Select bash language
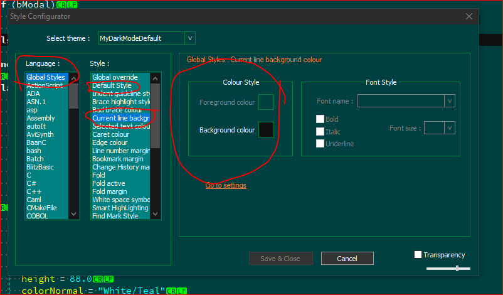The image size is (503, 295). click(47, 151)
